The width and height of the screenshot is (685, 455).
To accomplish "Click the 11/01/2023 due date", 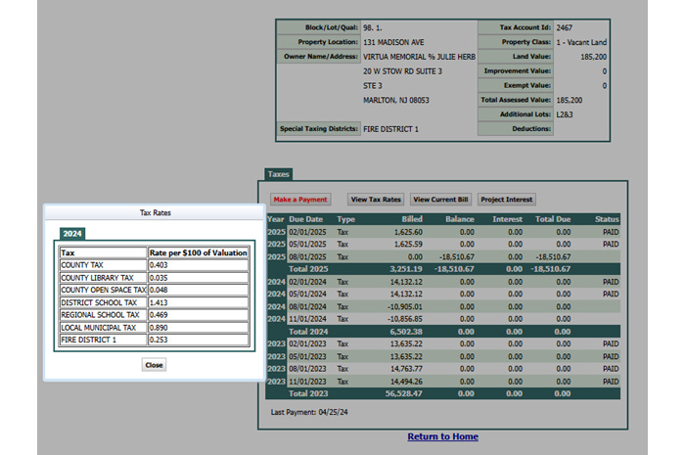I will (x=307, y=382).
